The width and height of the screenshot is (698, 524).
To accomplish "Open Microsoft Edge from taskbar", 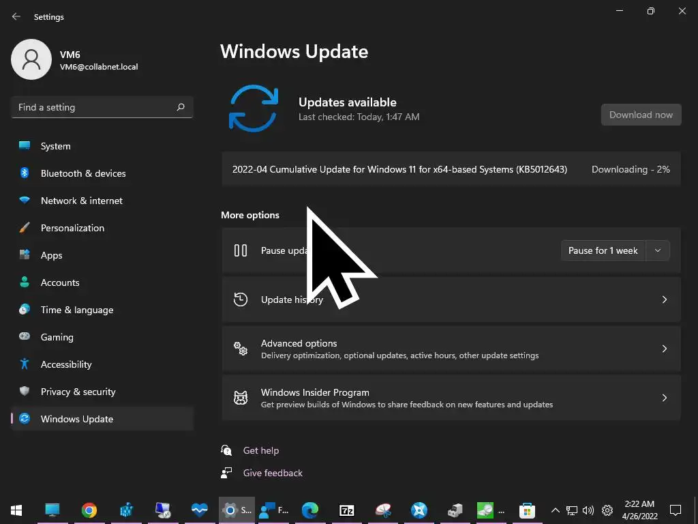I will (310, 510).
